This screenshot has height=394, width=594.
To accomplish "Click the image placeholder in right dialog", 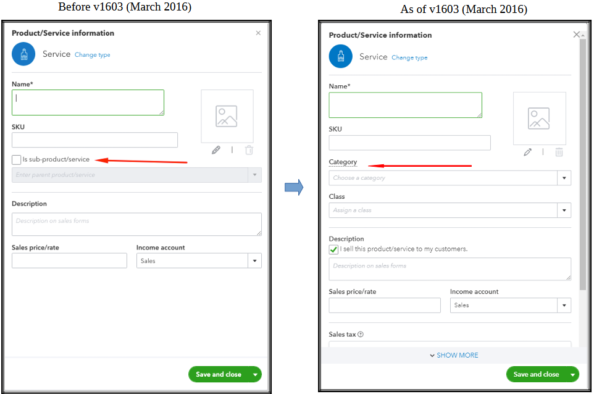I will click(539, 119).
